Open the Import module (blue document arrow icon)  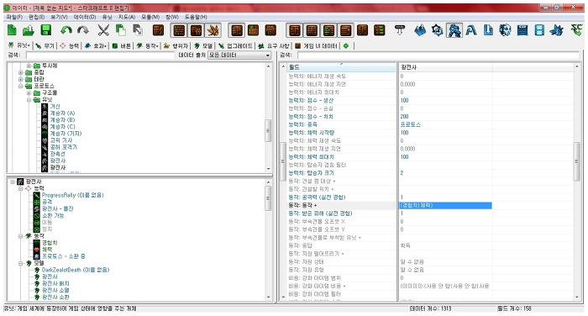[488, 30]
